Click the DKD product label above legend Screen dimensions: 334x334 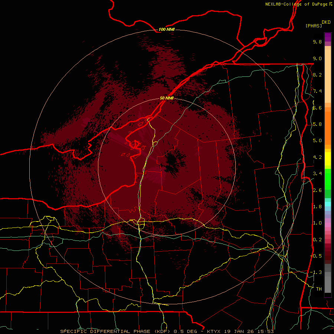point(326,22)
